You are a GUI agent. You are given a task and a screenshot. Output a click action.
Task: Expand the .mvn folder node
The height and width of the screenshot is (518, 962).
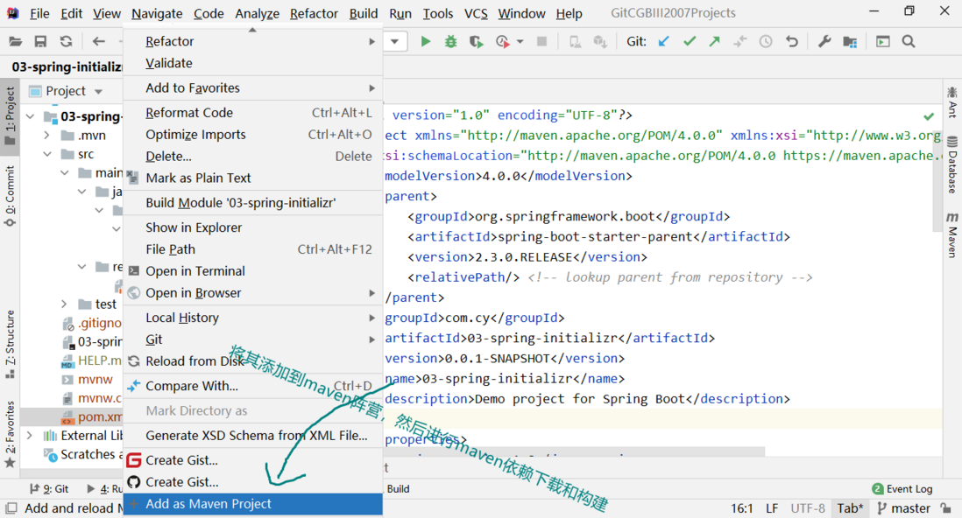47,135
